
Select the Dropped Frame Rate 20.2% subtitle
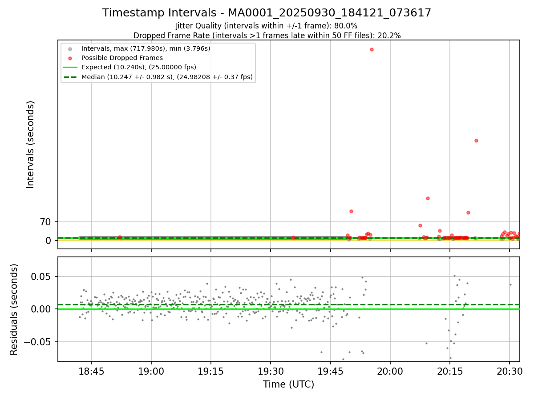pyautogui.click(x=267, y=36)
